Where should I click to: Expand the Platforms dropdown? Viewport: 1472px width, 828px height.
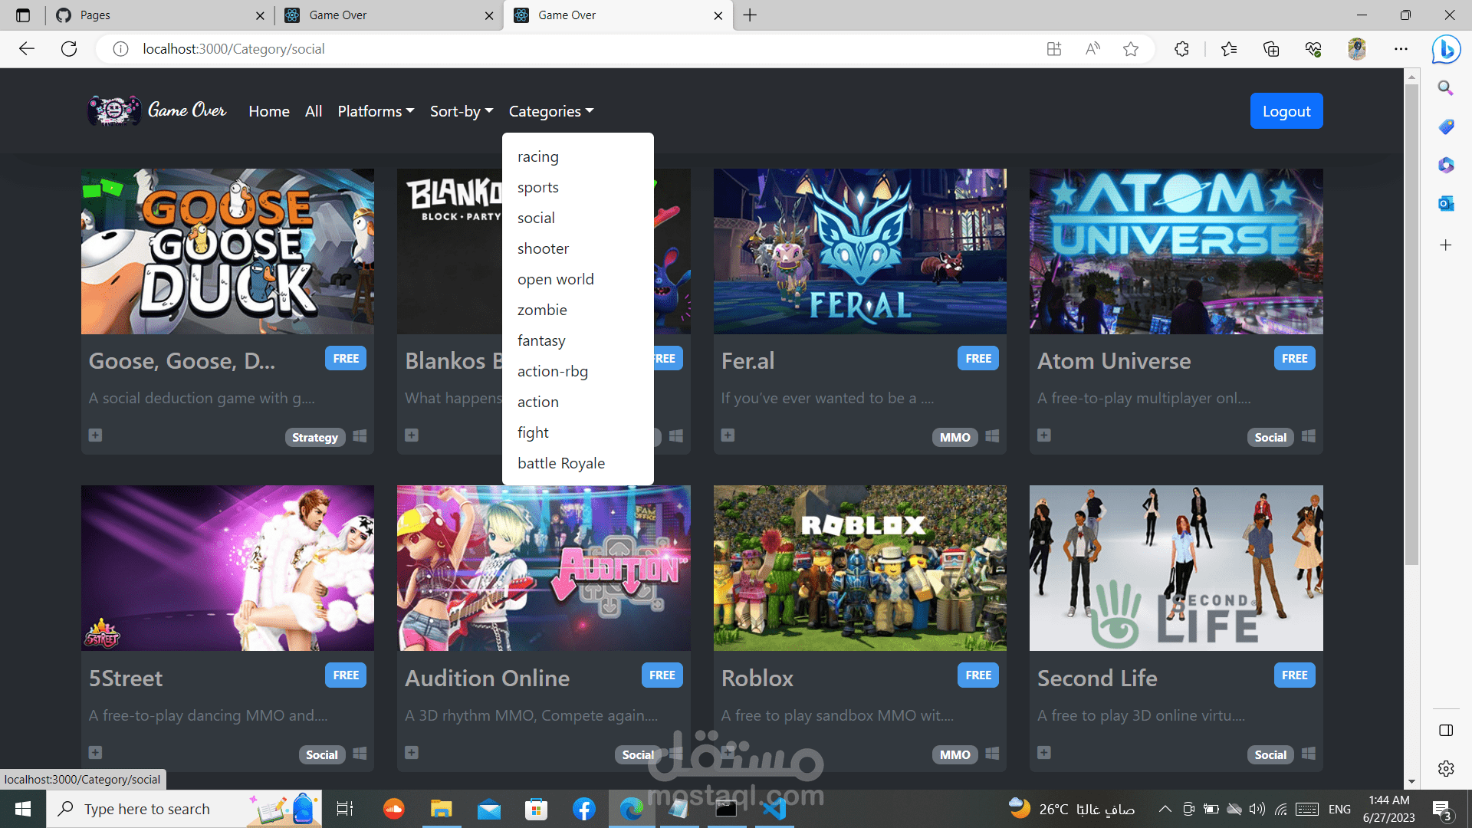pyautogui.click(x=376, y=111)
